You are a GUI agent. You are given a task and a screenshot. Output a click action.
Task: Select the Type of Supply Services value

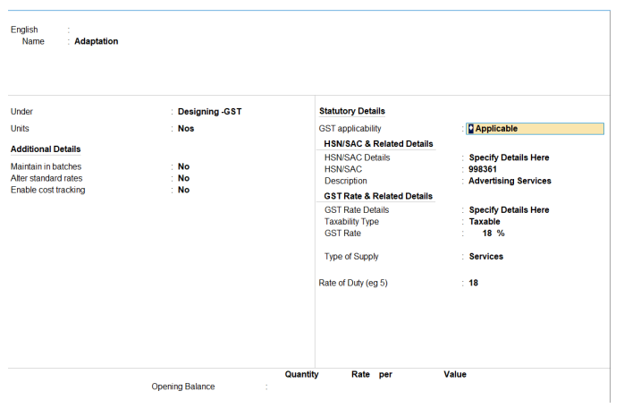pyautogui.click(x=485, y=257)
